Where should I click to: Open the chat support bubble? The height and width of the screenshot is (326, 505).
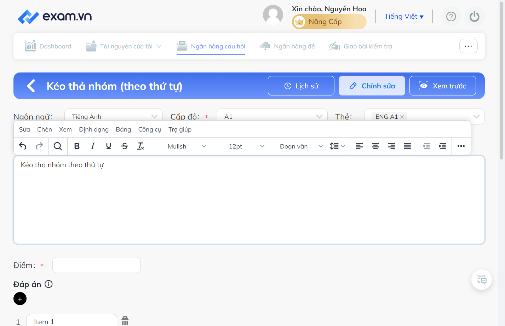tap(482, 280)
